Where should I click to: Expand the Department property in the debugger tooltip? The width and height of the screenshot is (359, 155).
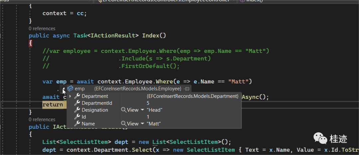70,96
